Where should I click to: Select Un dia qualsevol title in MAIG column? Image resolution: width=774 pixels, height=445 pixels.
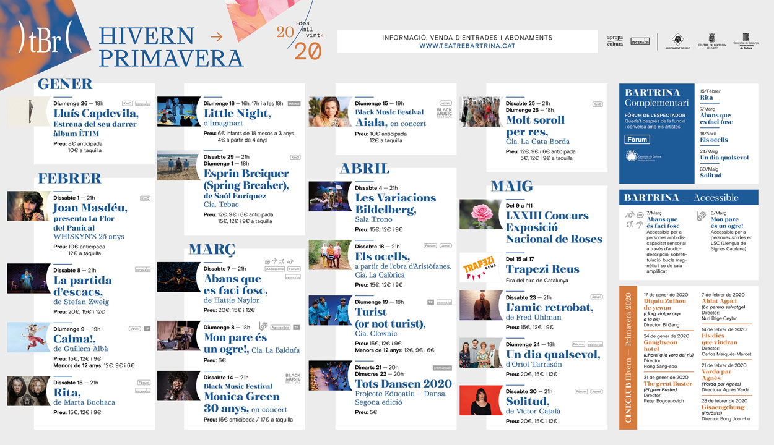tap(553, 354)
